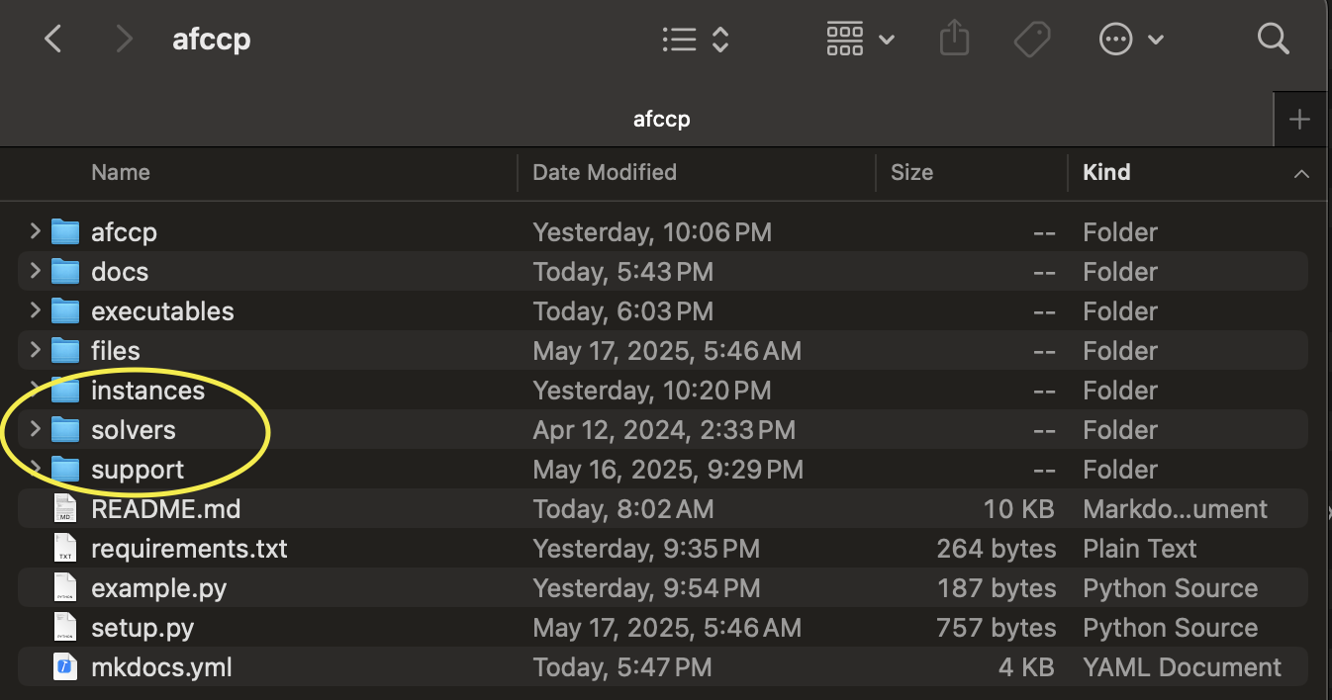Toggle sort direction arrow in Kind column

1301,174
